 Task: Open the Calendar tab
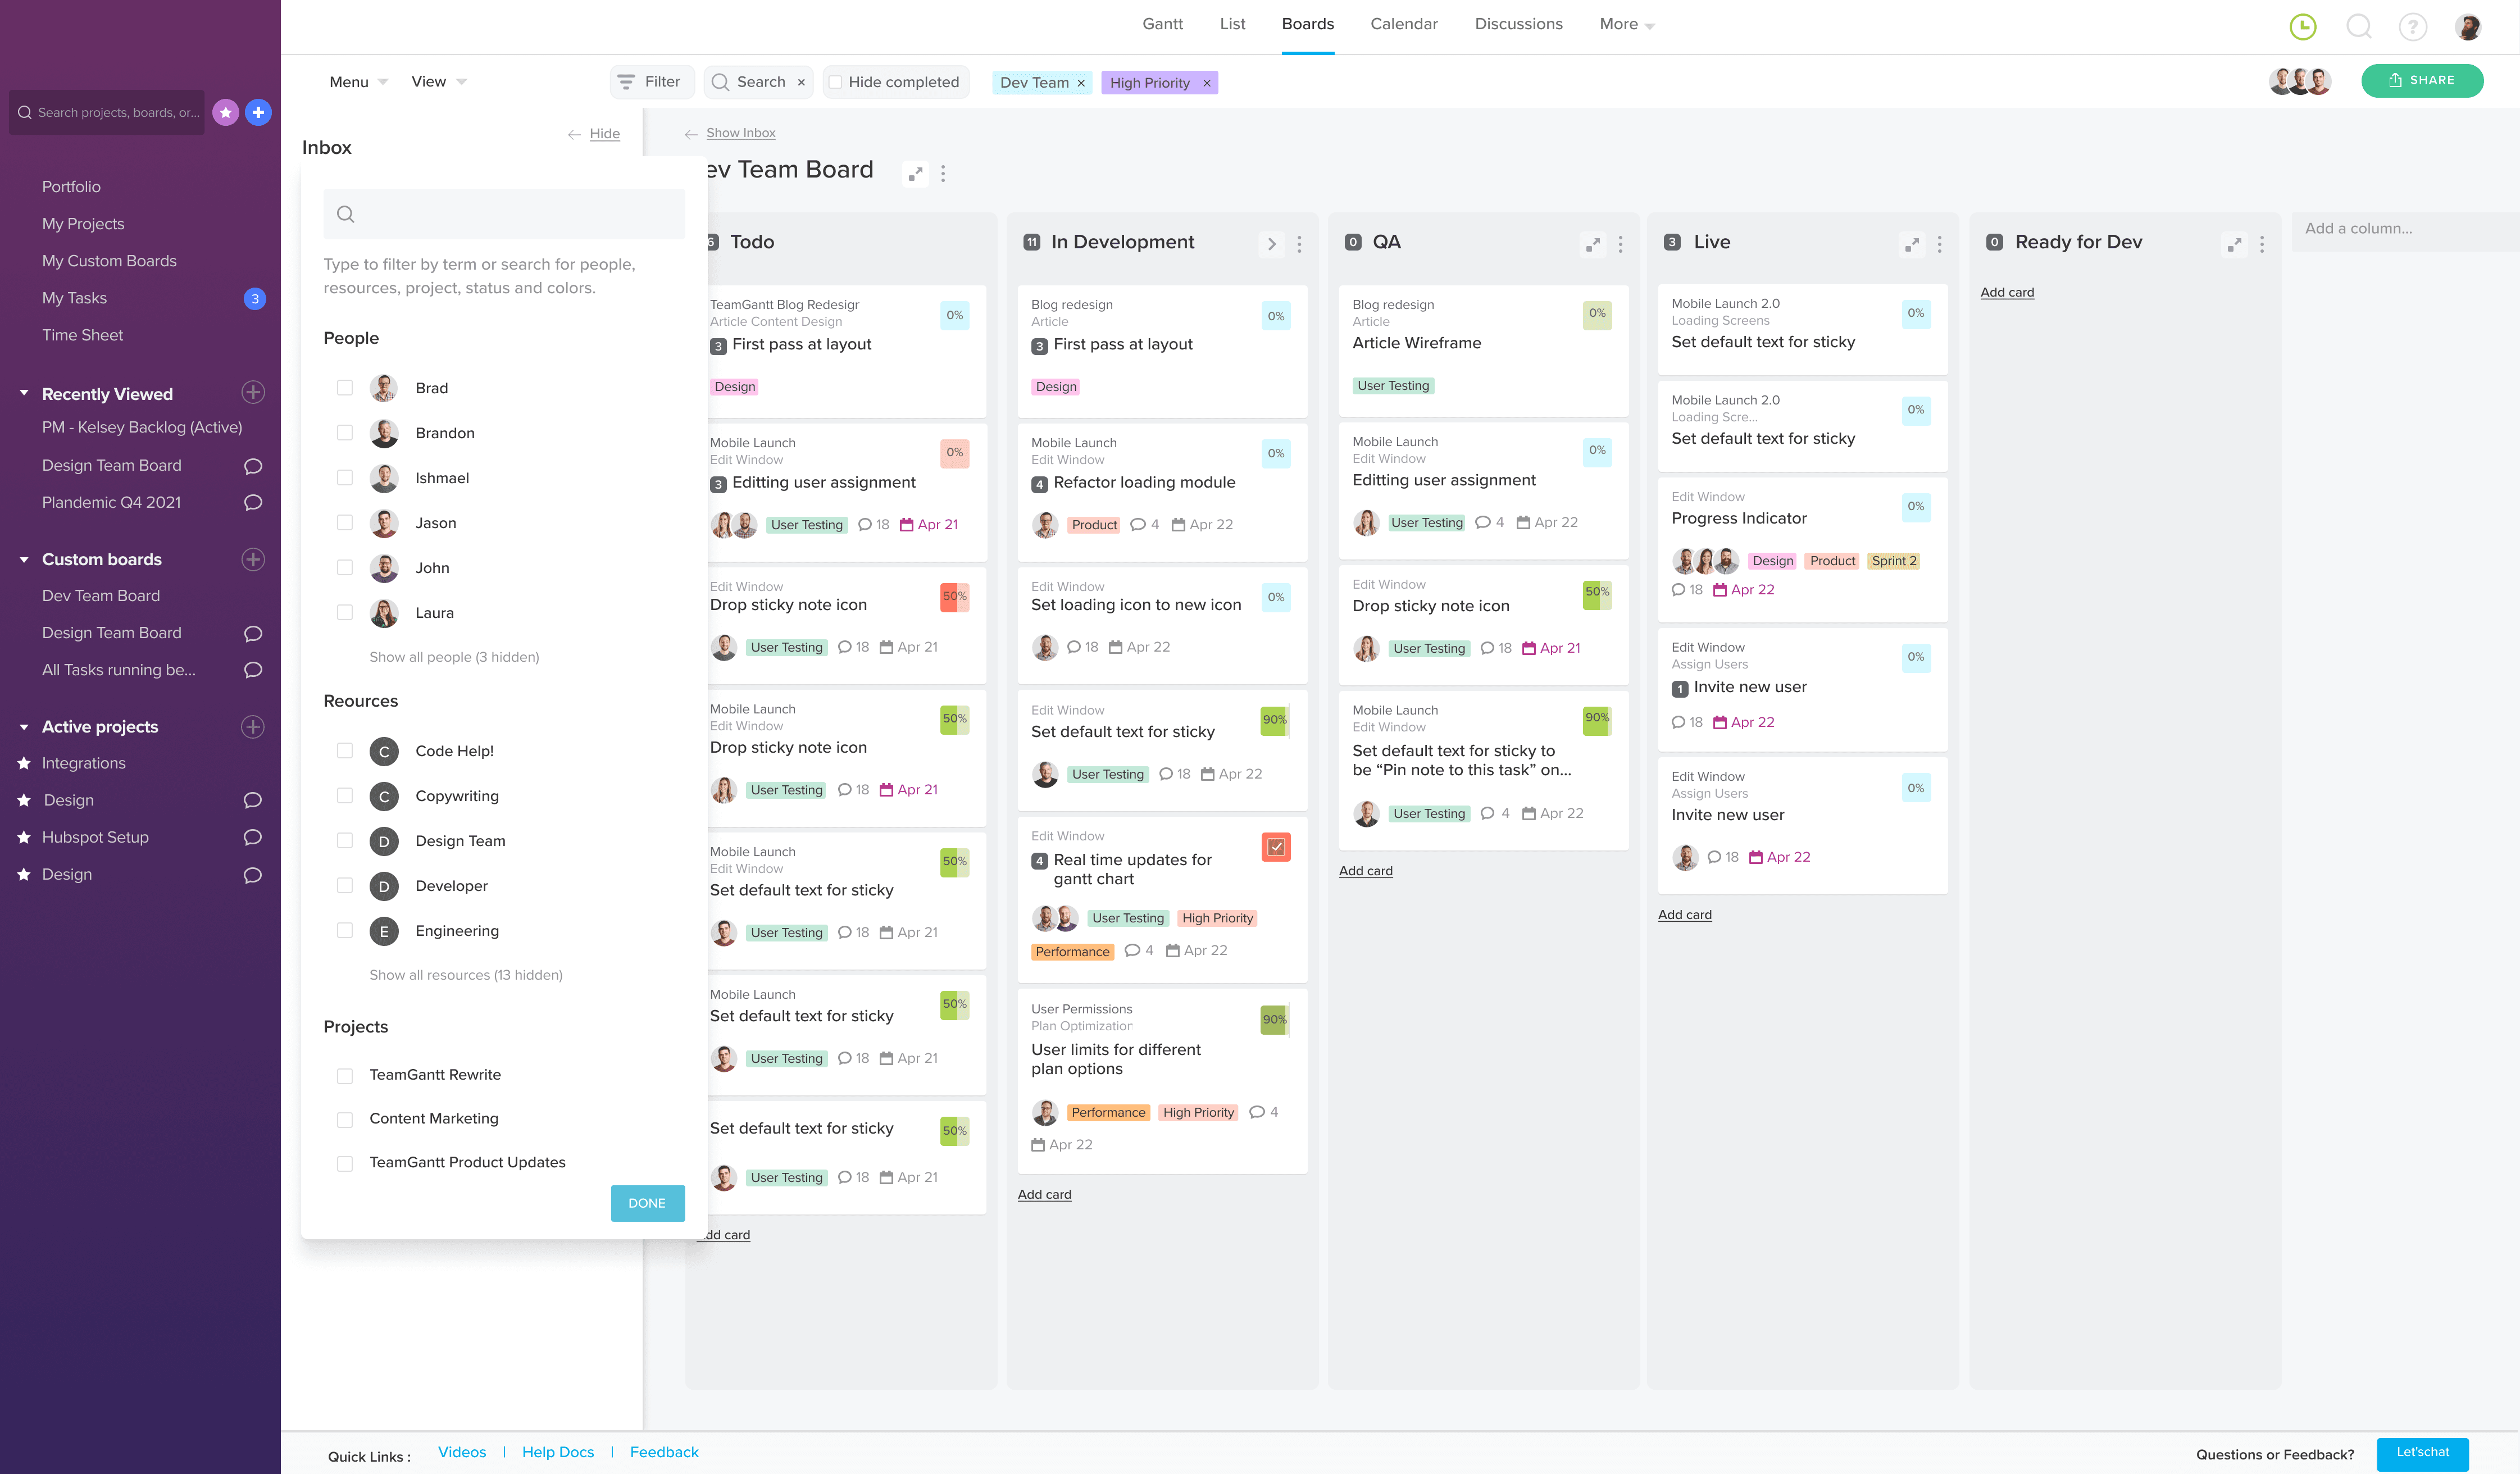tap(1403, 24)
